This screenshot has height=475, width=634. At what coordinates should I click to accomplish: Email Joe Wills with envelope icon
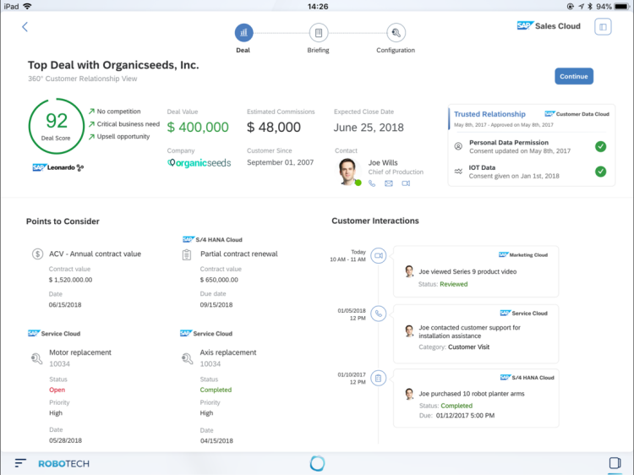pyautogui.click(x=389, y=183)
